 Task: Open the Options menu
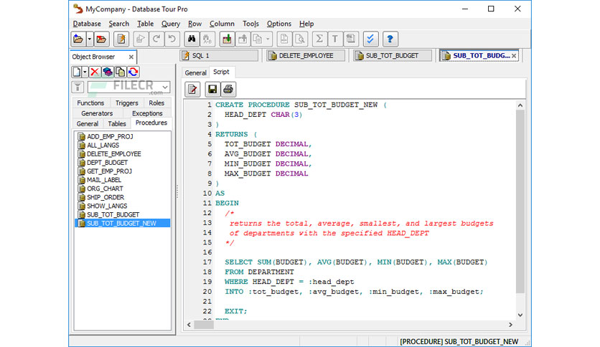(279, 24)
